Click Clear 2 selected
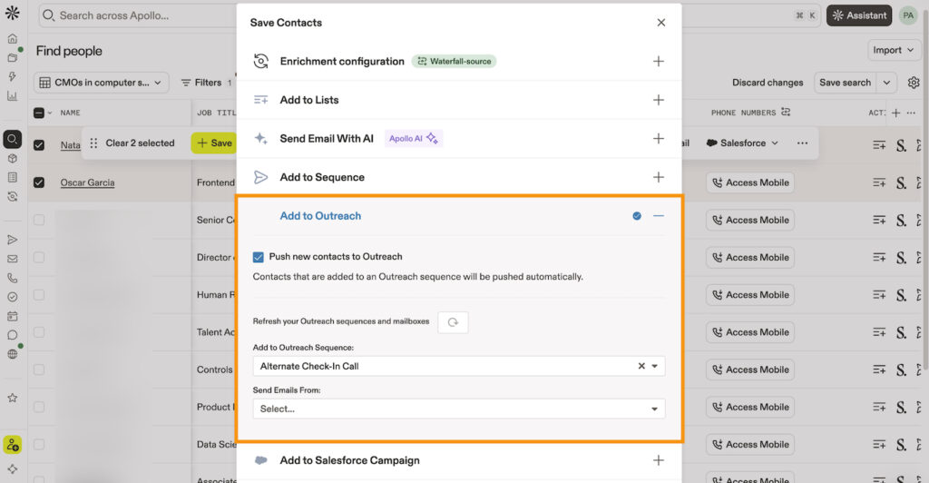The image size is (929, 483). (140, 143)
